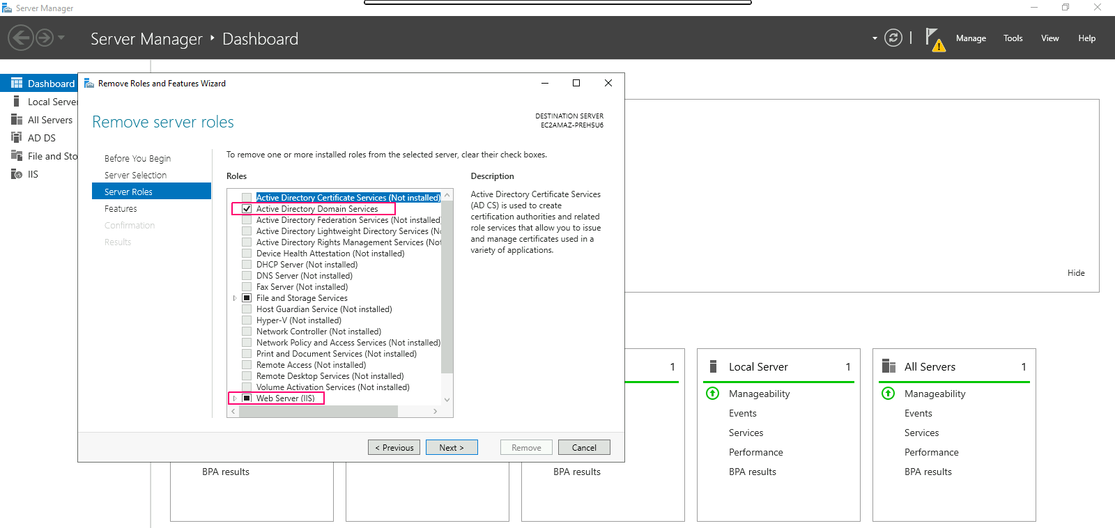
Task: Click the DHCP Server checkbox
Action: [247, 264]
